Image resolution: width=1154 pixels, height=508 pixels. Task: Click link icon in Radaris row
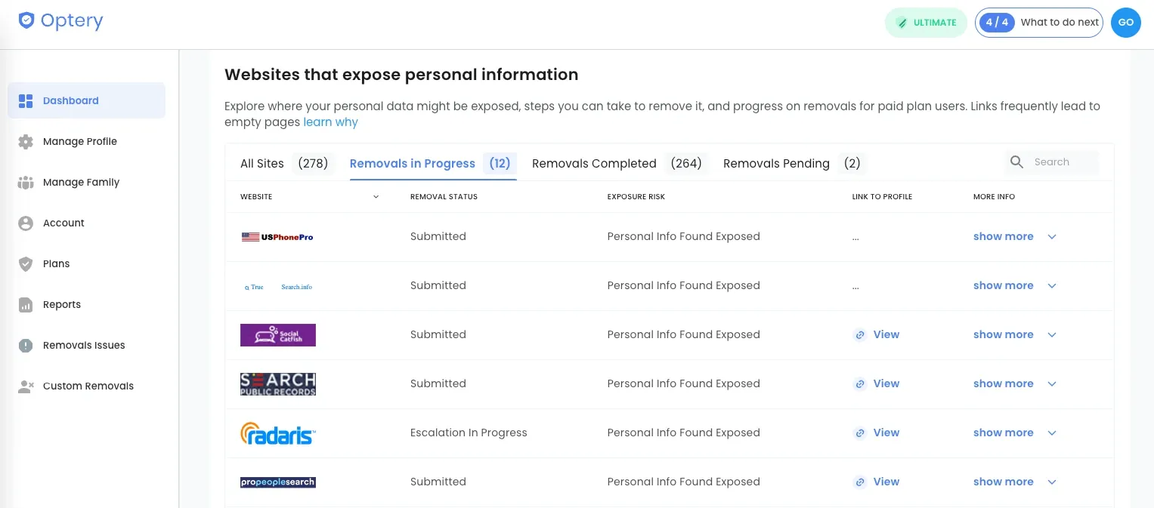click(859, 433)
